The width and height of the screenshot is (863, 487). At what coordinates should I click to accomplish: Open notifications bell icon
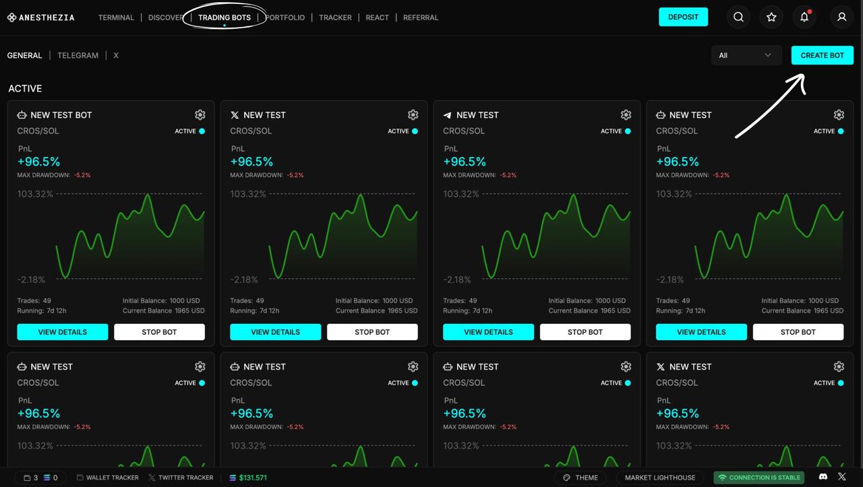pos(804,18)
